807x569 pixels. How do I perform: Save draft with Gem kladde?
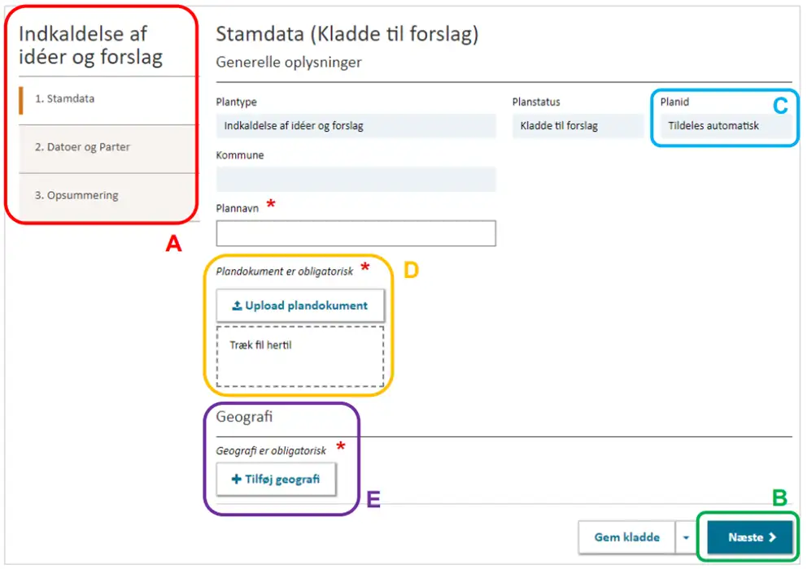(626, 537)
